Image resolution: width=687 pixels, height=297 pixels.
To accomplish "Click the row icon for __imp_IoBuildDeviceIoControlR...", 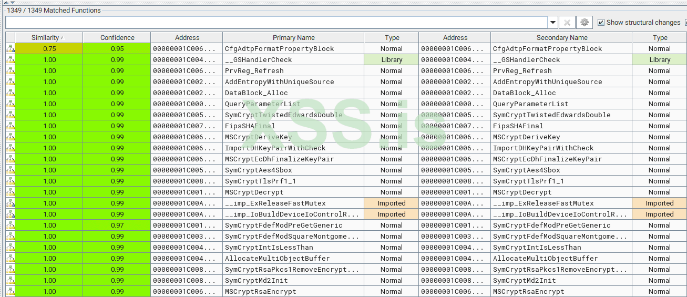I will [x=10, y=214].
